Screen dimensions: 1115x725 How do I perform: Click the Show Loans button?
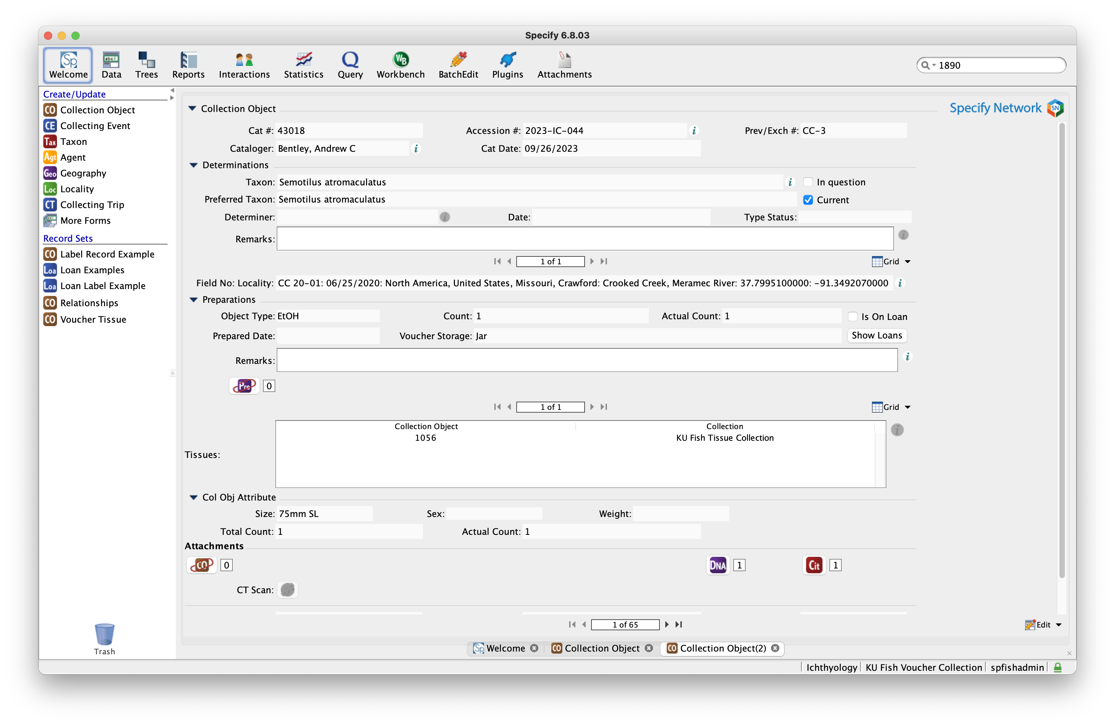coord(876,335)
